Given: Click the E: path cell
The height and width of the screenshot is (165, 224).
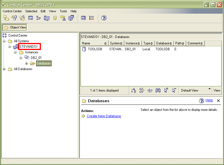Looking at the screenshot, I should click(176, 49).
